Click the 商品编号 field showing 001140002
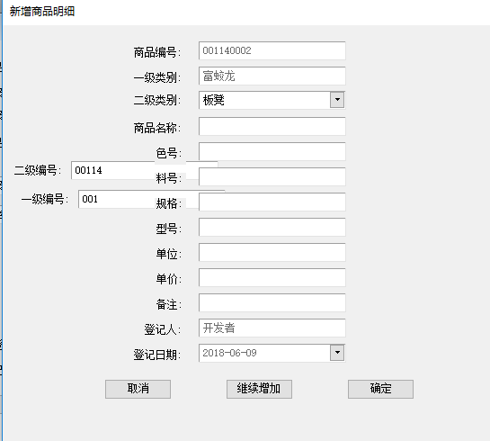Image resolution: width=490 pixels, height=441 pixels. pyautogui.click(x=272, y=50)
